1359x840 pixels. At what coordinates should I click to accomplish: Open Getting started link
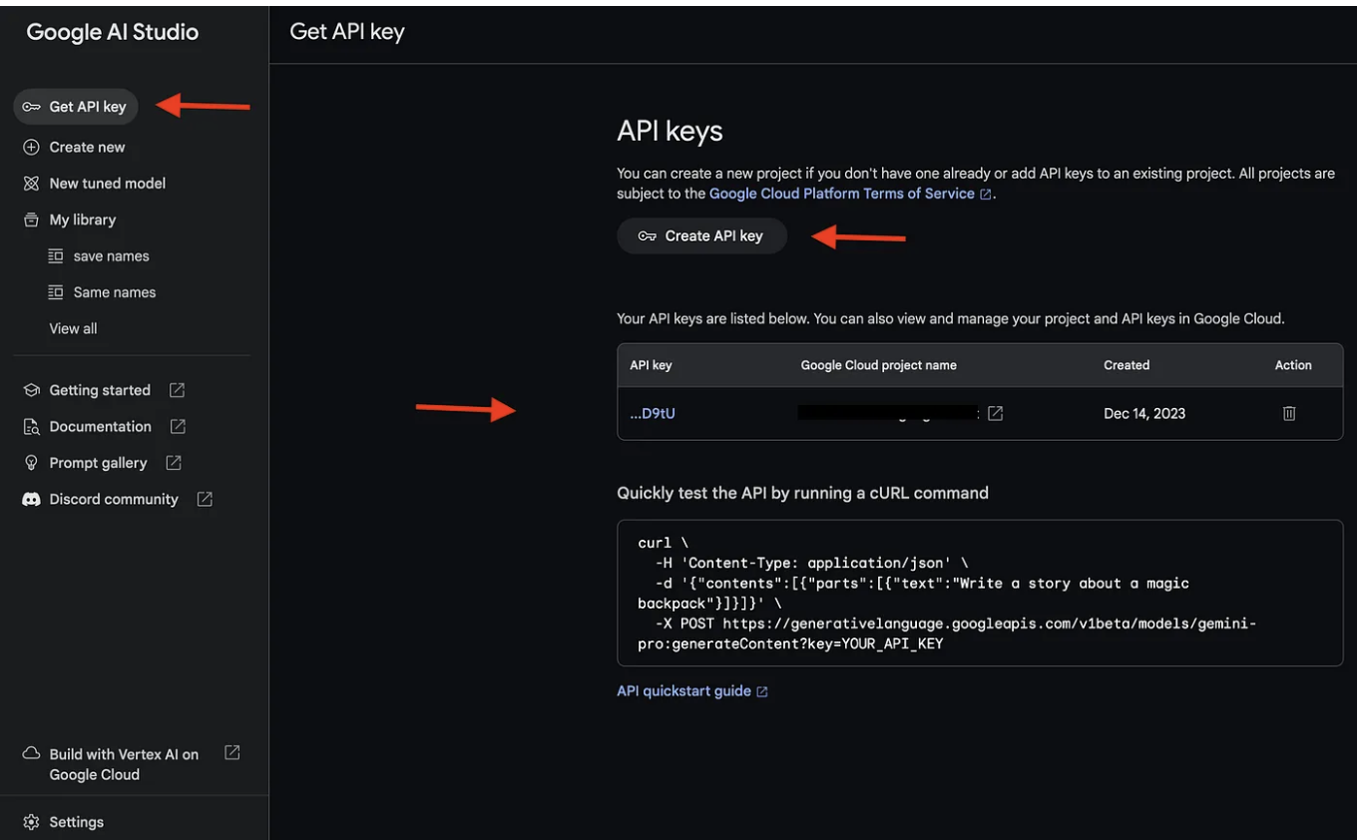(100, 390)
